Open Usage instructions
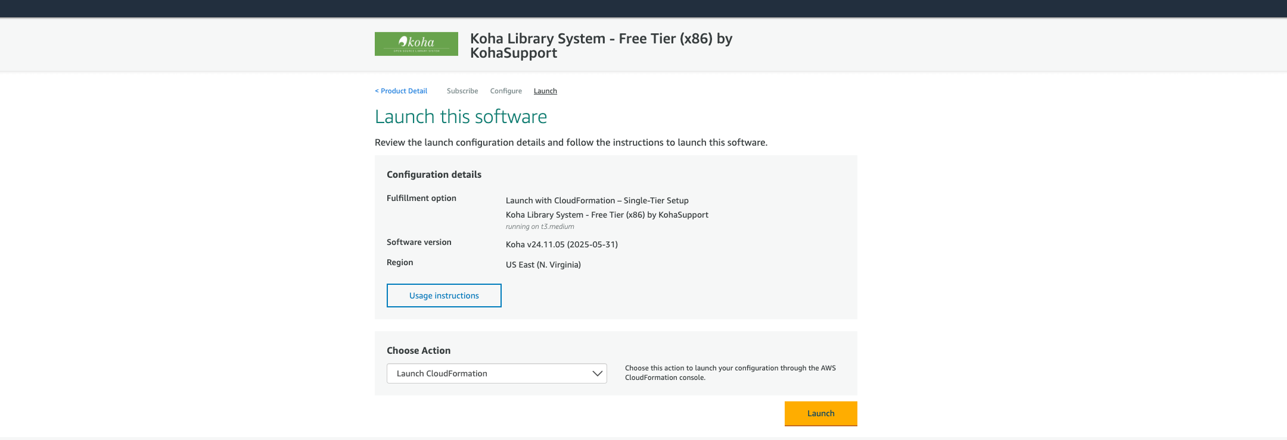This screenshot has width=1287, height=440. [x=444, y=296]
